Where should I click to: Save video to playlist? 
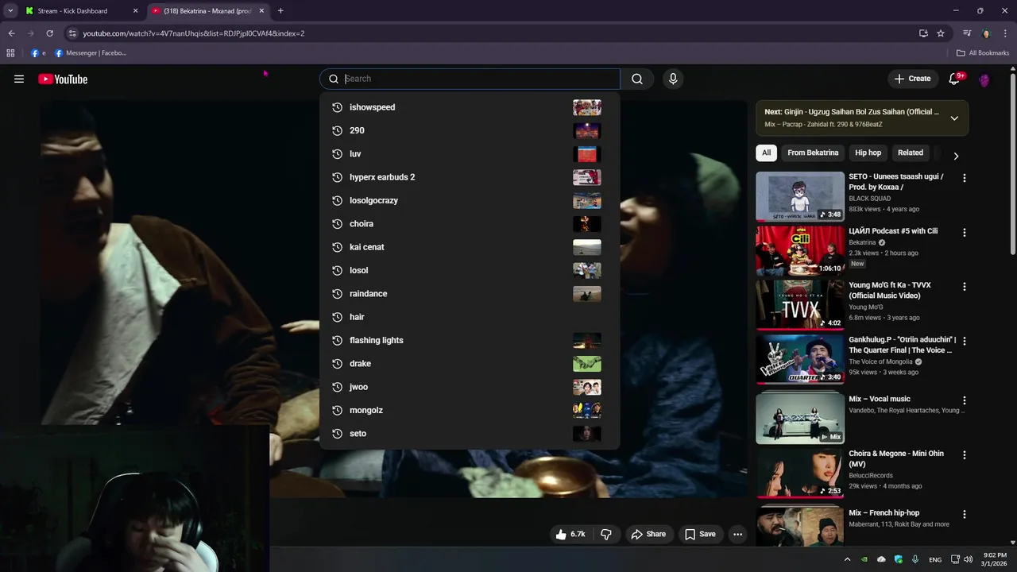point(700,534)
